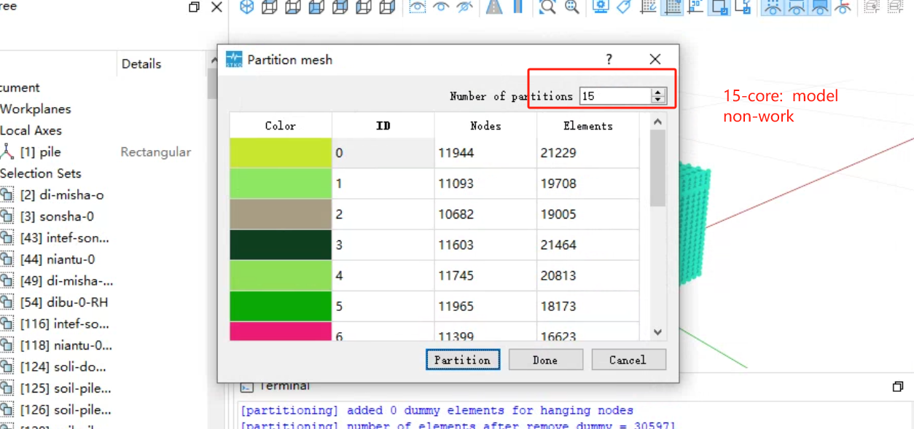Click the Partition button
This screenshot has height=429, width=914.
tap(463, 360)
